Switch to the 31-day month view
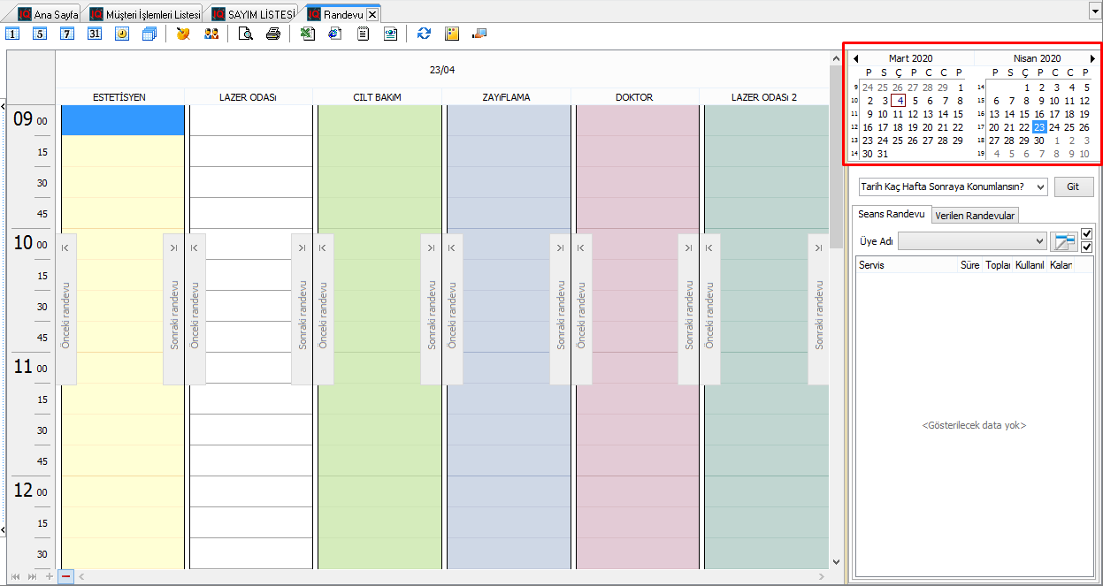Viewport: 1103px width, 586px height. (x=95, y=34)
